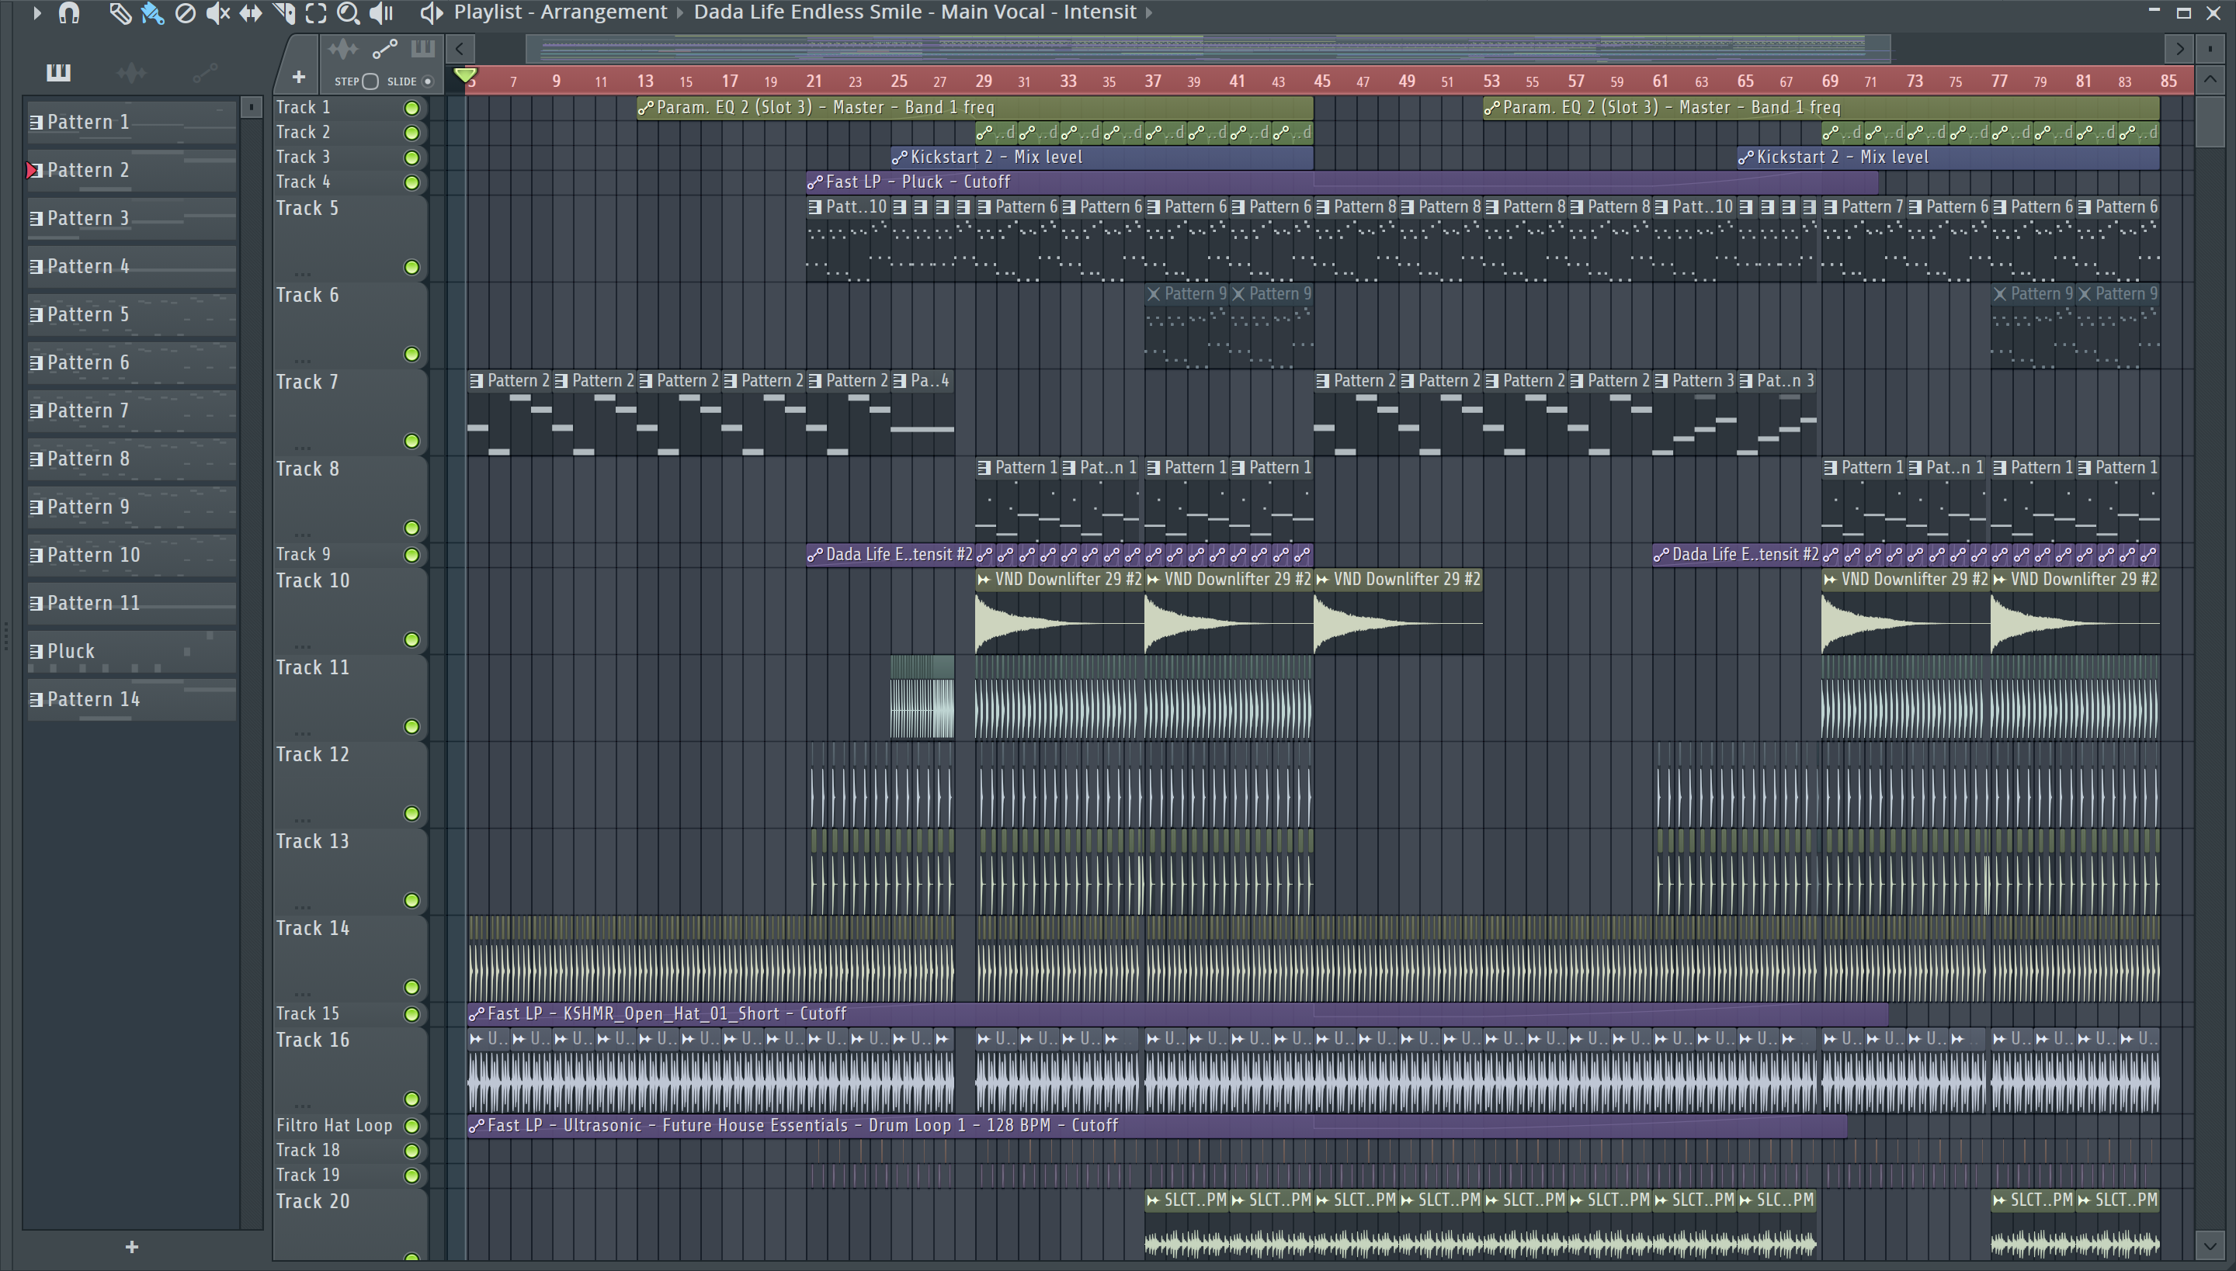Image resolution: width=2236 pixels, height=1271 pixels.
Task: Show audio clips in the picker panel
Action: [131, 72]
